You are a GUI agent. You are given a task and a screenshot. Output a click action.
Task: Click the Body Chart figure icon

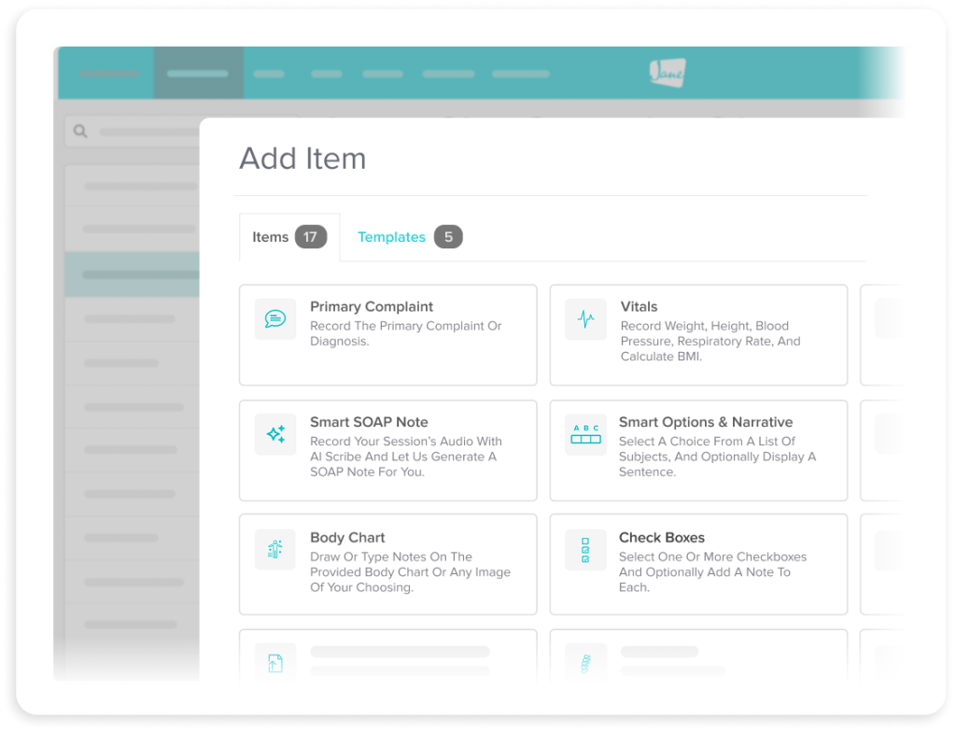[274, 550]
